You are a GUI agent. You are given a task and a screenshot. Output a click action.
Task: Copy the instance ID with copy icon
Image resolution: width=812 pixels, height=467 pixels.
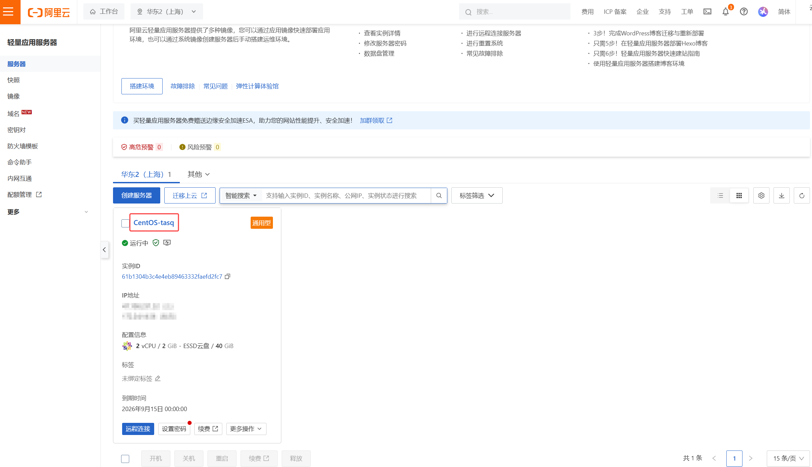(227, 276)
